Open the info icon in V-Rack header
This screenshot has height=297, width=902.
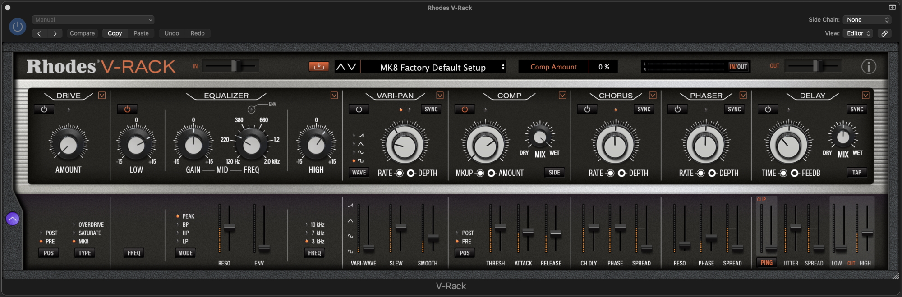pyautogui.click(x=869, y=67)
